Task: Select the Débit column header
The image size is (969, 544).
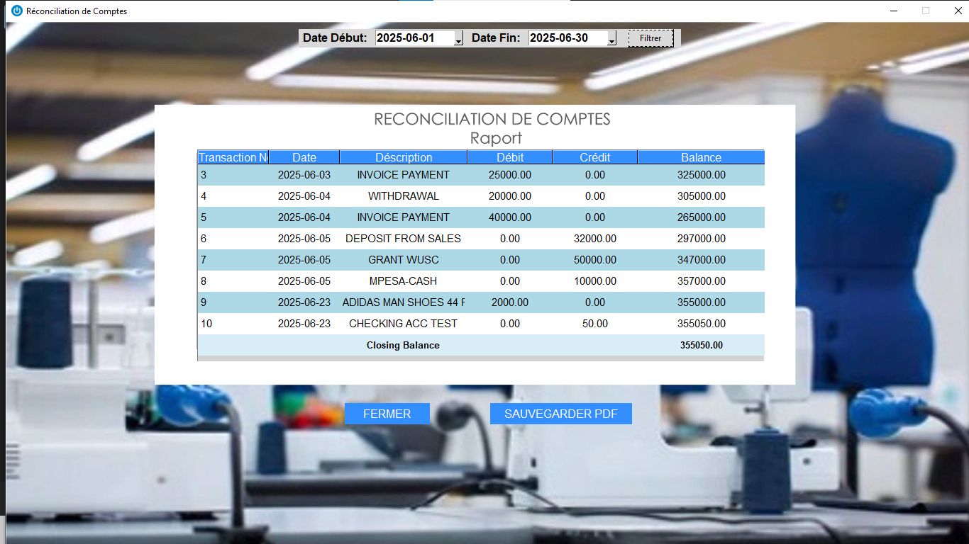Action: (510, 157)
